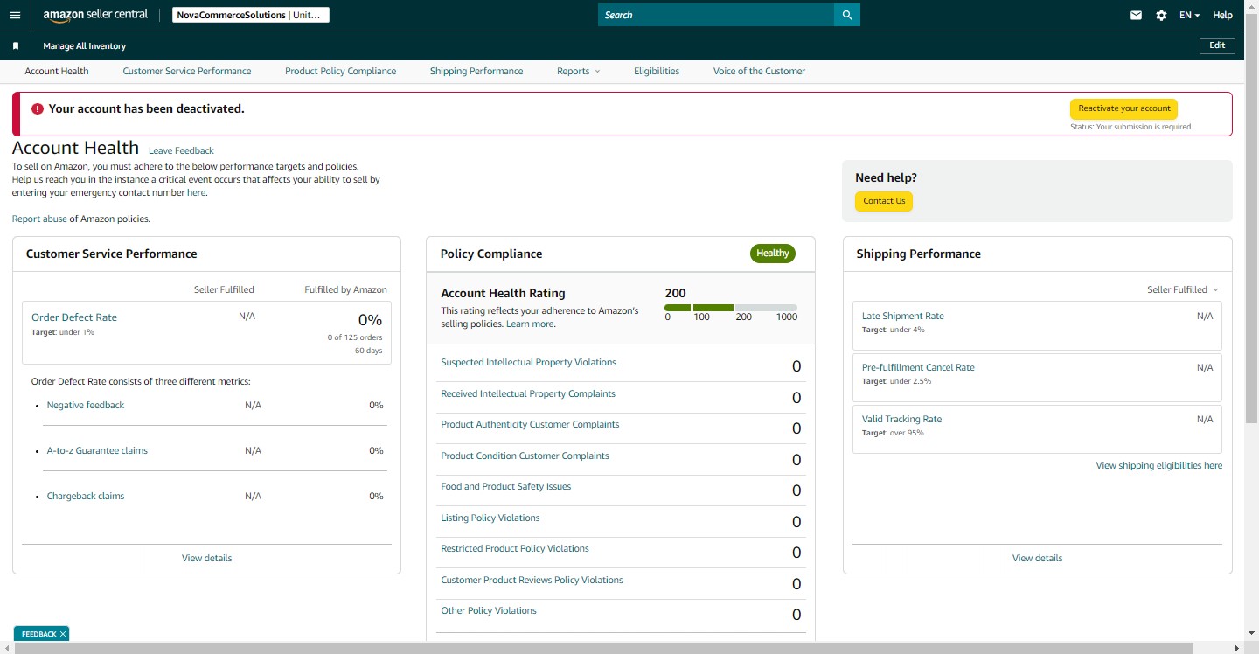Click the Contact Us button

tap(884, 201)
